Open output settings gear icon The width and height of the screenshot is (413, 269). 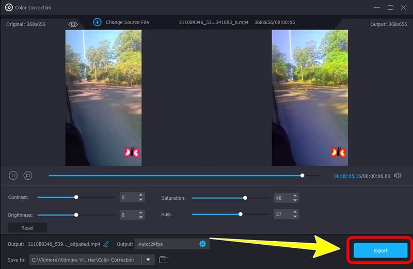point(202,244)
